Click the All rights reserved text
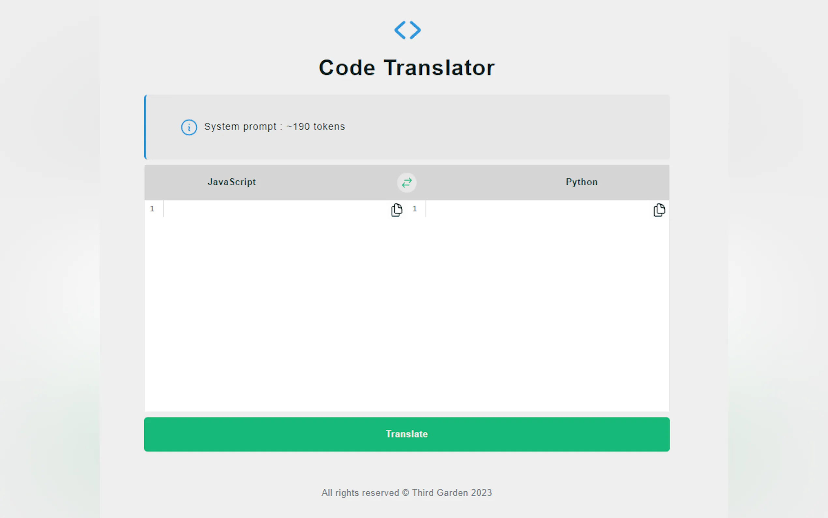828x518 pixels. (x=360, y=493)
